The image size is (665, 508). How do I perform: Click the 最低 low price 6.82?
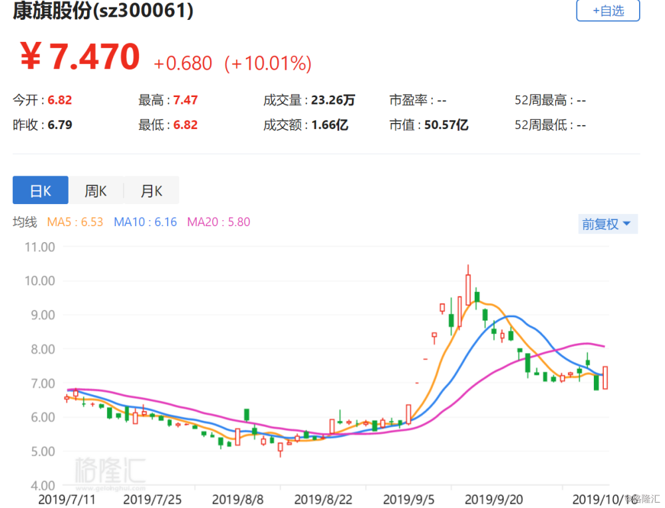(x=186, y=124)
